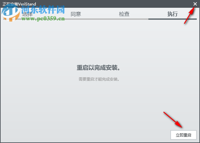Select the 检查 step tab
Screen dimensions: 200x143
point(124,14)
